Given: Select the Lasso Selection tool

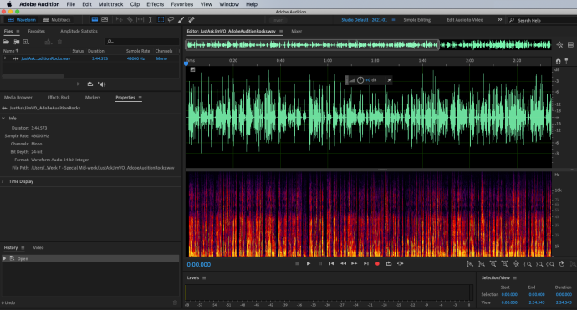Looking at the screenshot, I should tap(171, 19).
